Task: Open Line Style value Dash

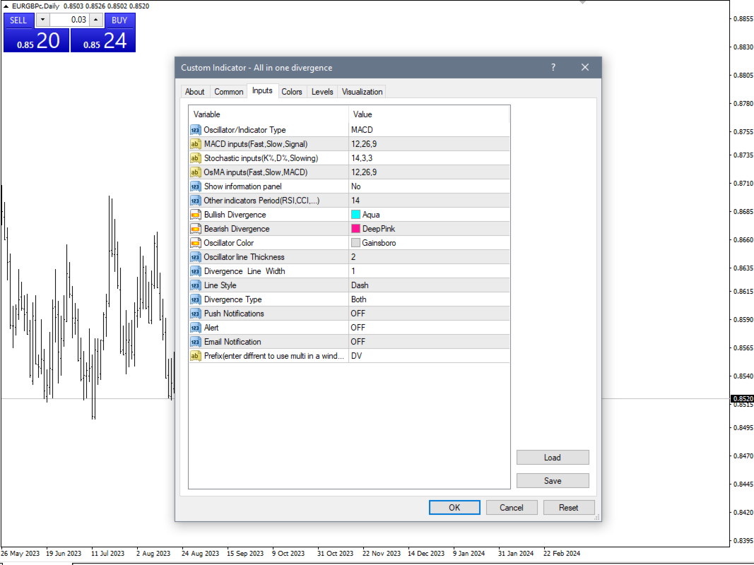Action: coord(429,285)
